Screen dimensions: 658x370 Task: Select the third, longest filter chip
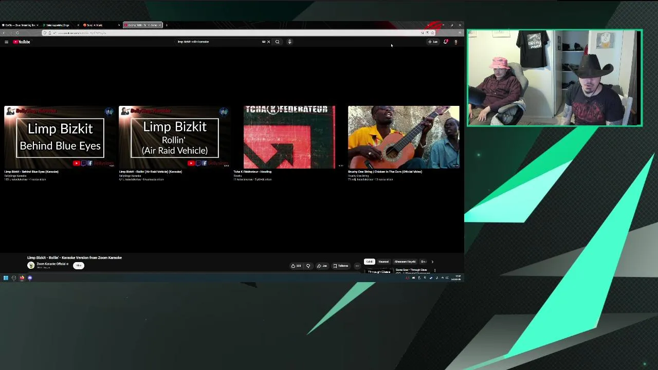point(405,262)
